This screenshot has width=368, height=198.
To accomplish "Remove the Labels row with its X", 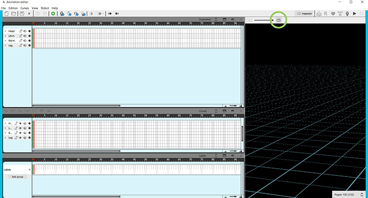I will coord(29,170).
